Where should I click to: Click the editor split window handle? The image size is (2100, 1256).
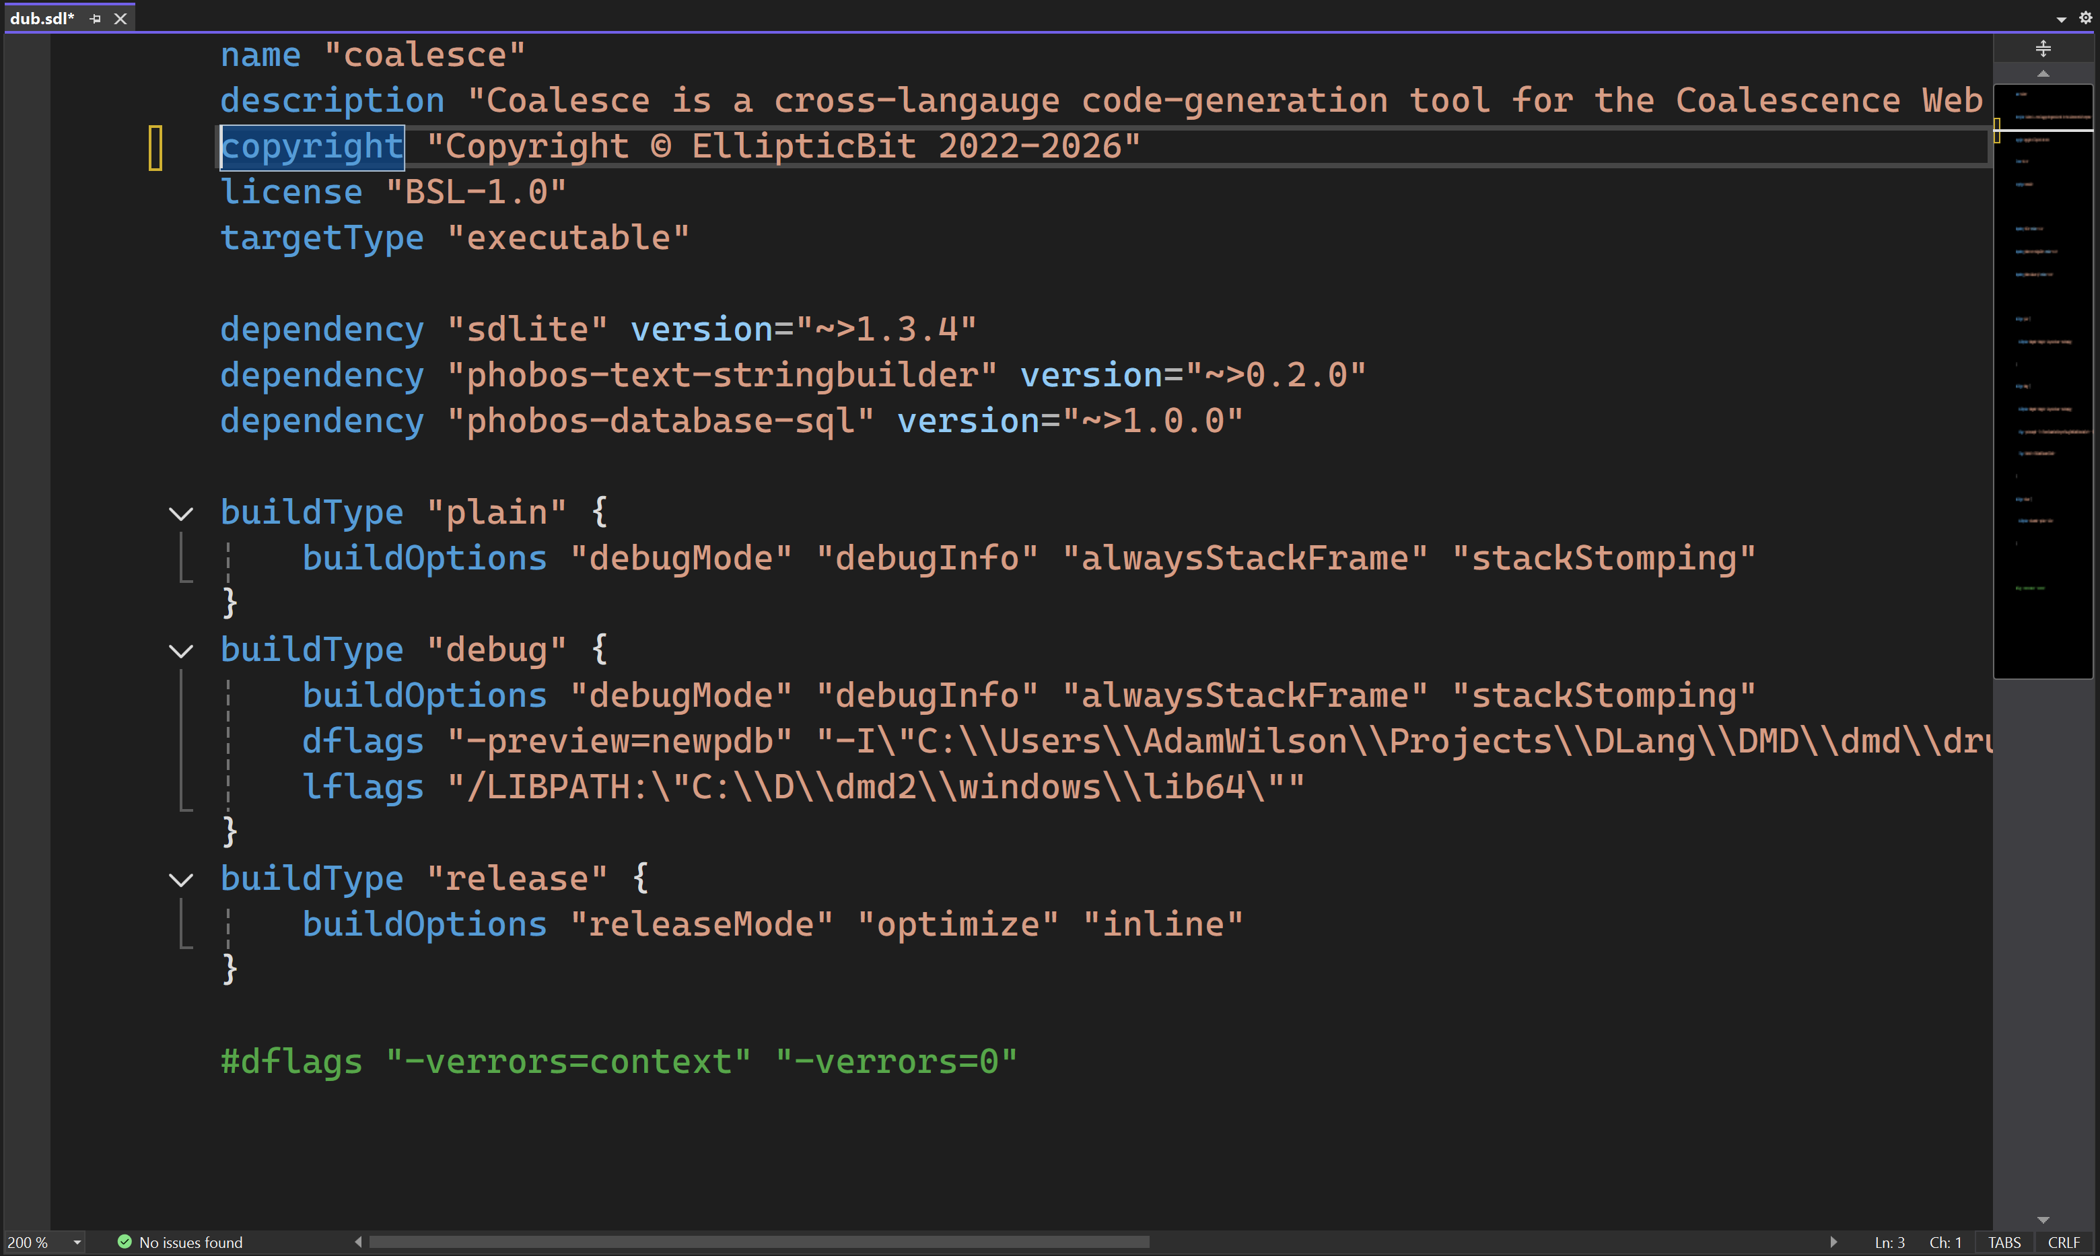[x=2043, y=48]
